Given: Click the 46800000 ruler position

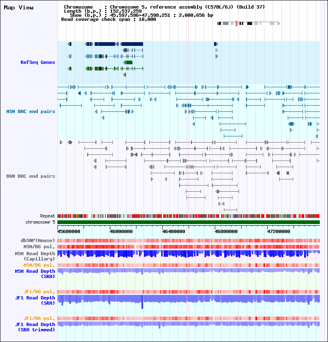Looking at the screenshot, I should [226, 231].
